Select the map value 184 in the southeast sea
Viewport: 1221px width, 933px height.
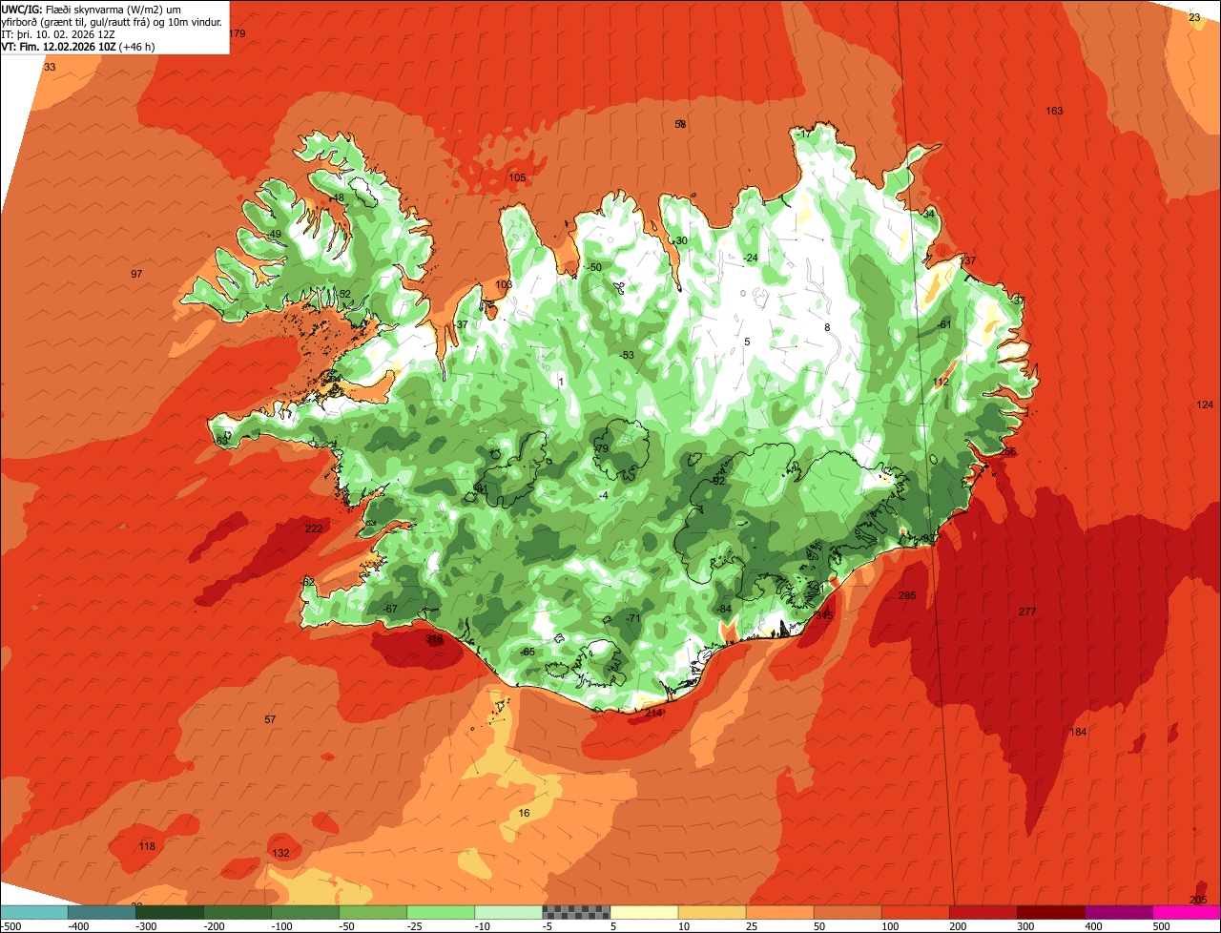(1078, 732)
